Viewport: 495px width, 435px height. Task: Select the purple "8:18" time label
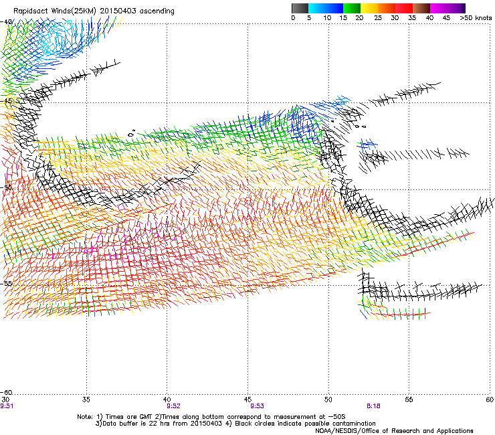pyautogui.click(x=373, y=406)
